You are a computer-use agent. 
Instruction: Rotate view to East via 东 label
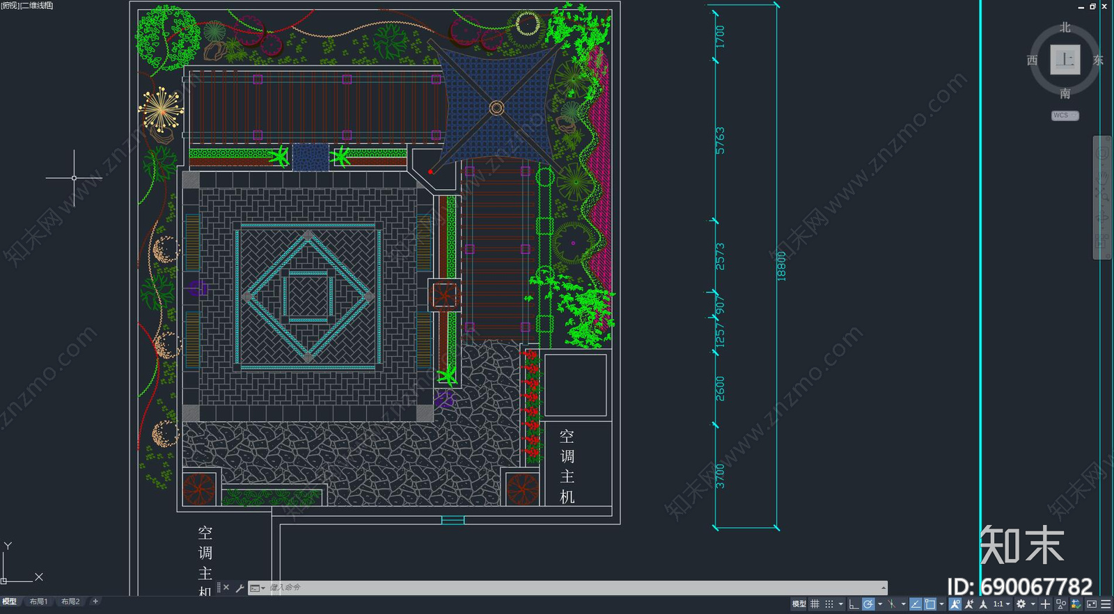(1098, 60)
